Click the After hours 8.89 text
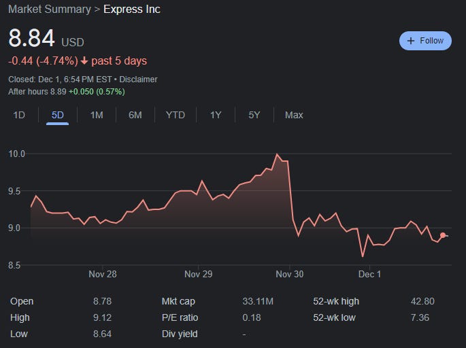 (x=37, y=92)
